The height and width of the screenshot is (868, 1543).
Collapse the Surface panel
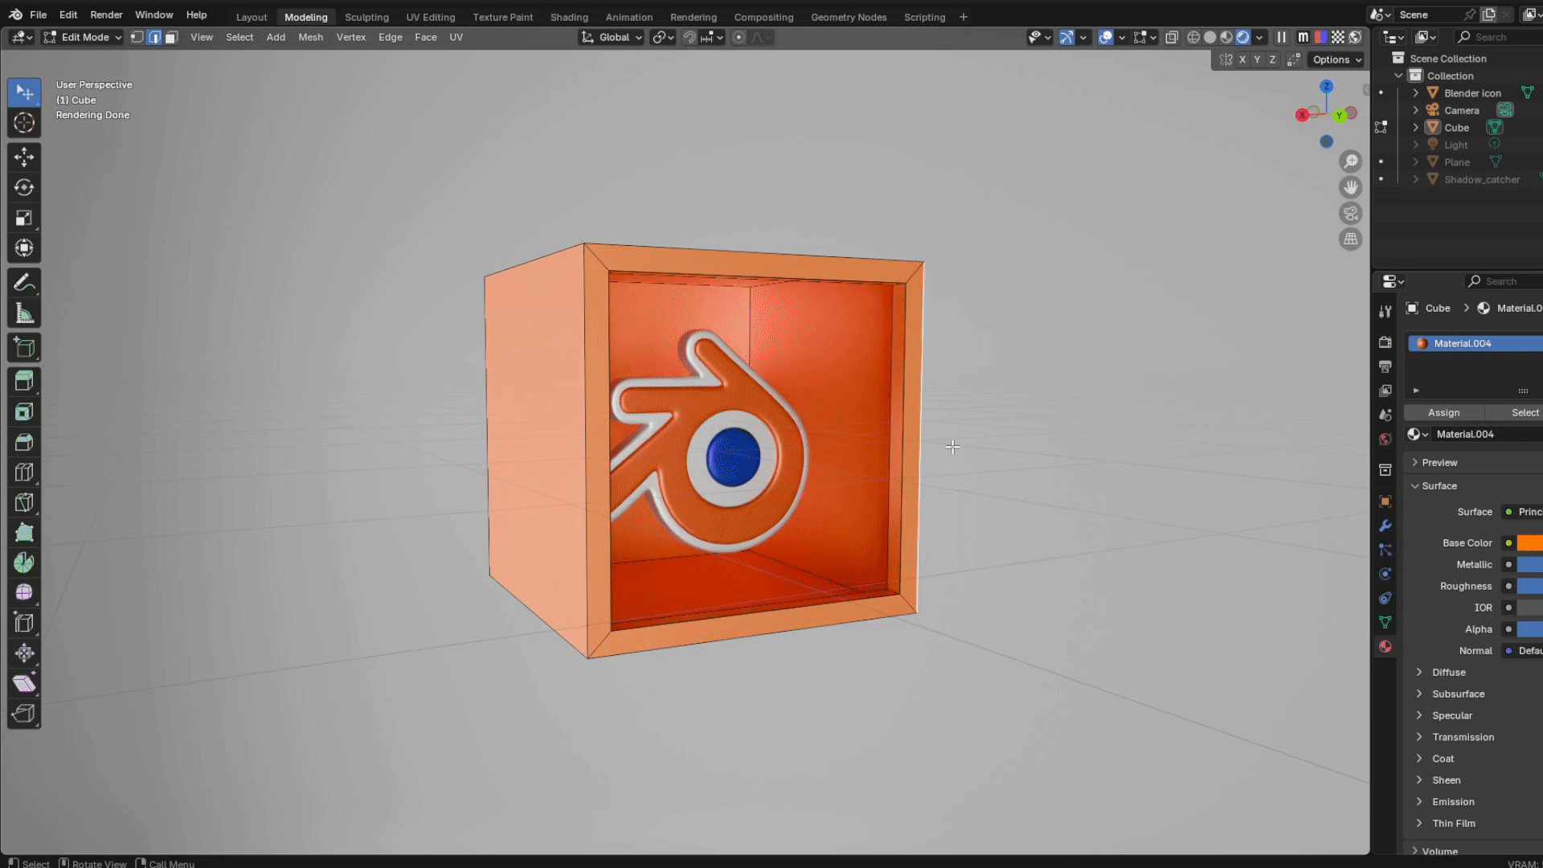(x=1439, y=485)
